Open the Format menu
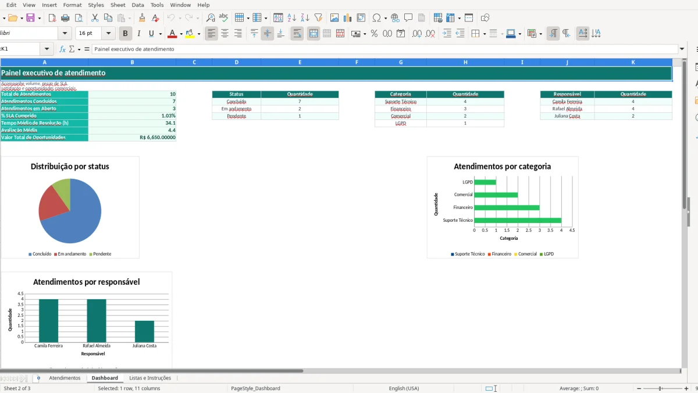Viewport: 698px width, 393px height. pos(73,5)
